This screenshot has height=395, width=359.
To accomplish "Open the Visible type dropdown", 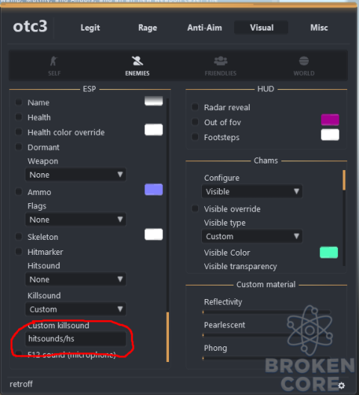I will (x=252, y=236).
